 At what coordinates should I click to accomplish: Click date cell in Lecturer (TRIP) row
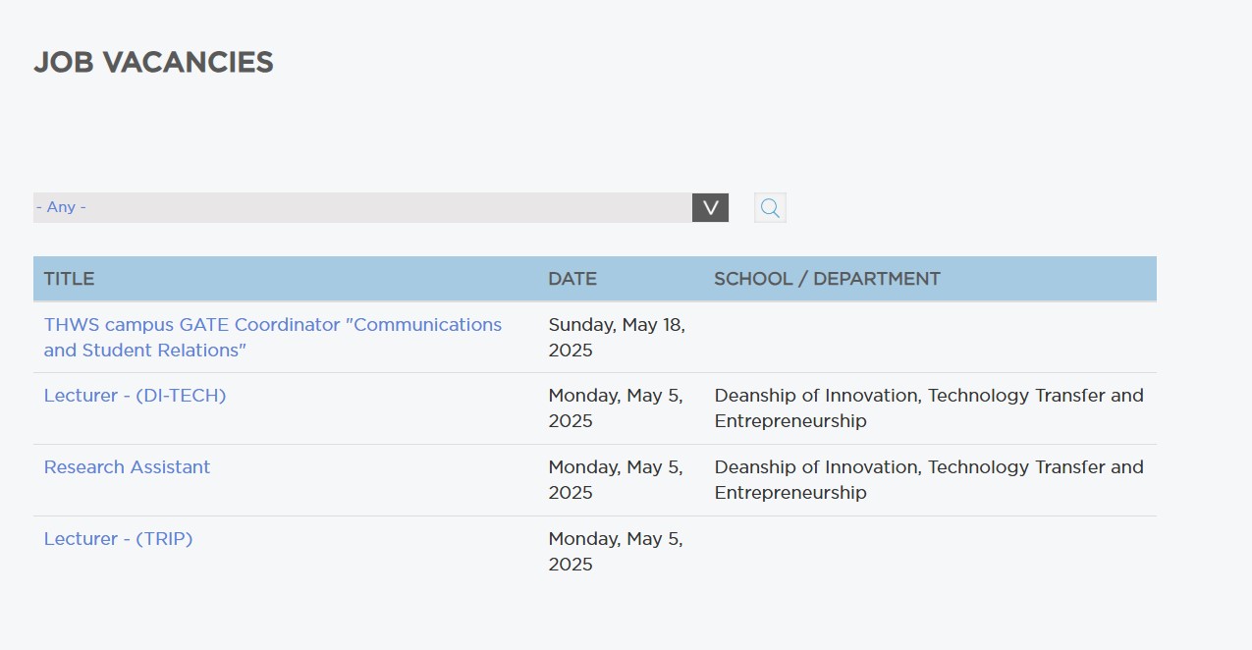point(616,551)
